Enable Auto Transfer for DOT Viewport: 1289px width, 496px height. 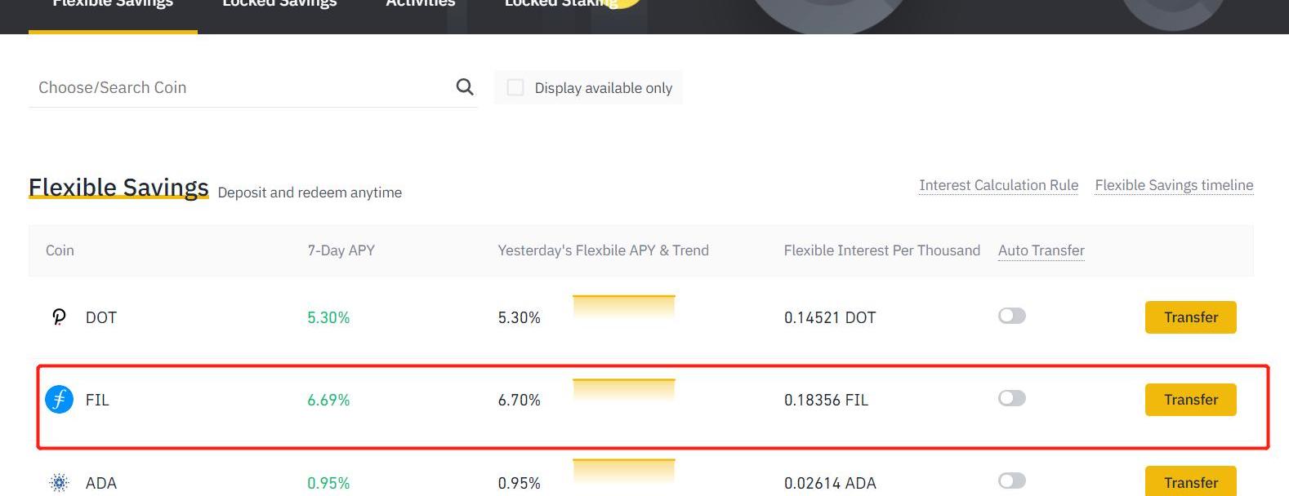coord(1011,317)
